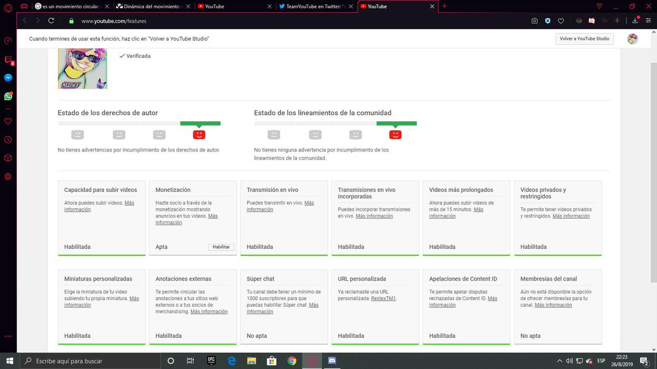Open Google Chrome from the taskbar

pos(292,361)
